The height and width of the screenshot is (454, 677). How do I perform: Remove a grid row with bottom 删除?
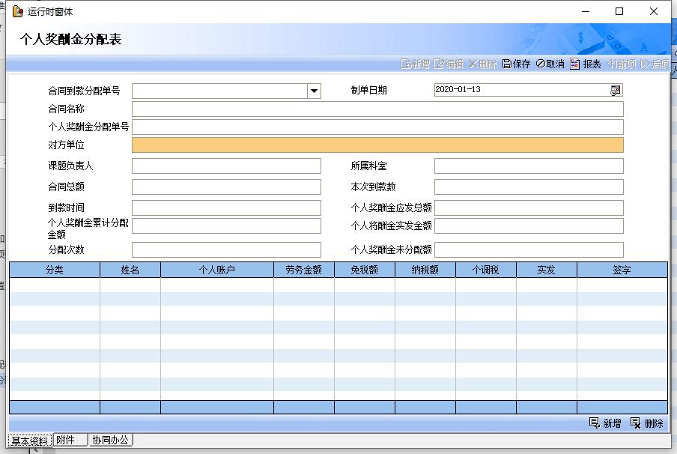(647, 423)
